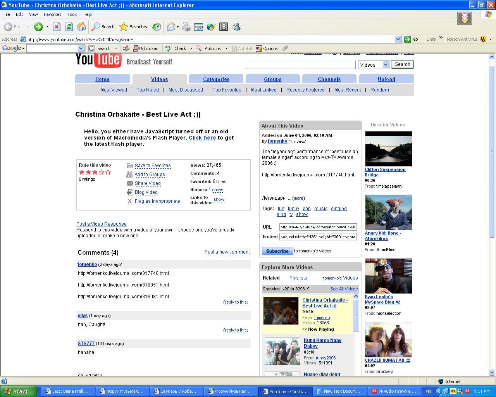Screen dimensions: 496x397
Task: Click See All Videos link
Action: [x=344, y=289]
